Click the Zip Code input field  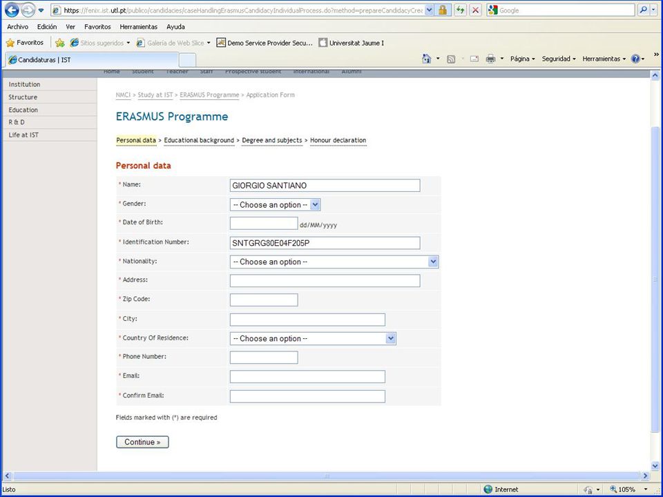(x=264, y=300)
